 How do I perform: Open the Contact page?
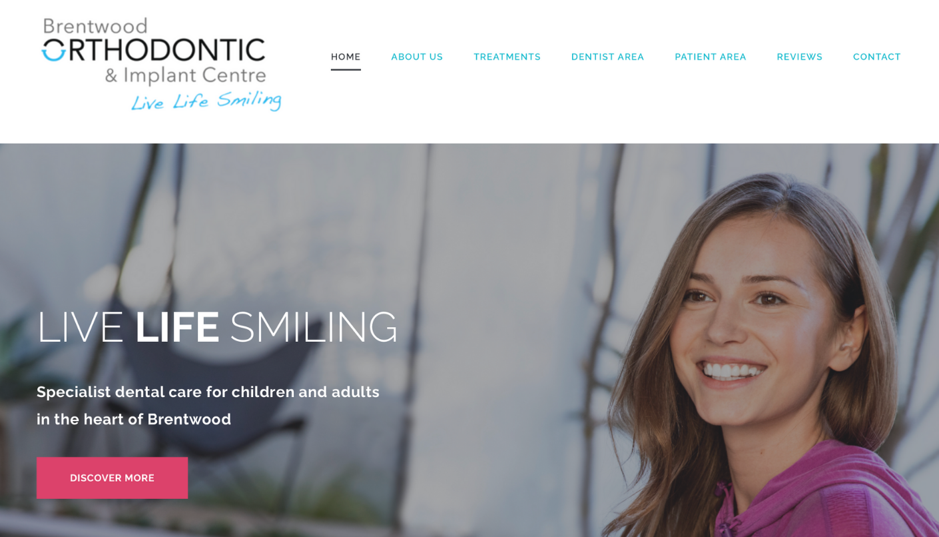(876, 57)
